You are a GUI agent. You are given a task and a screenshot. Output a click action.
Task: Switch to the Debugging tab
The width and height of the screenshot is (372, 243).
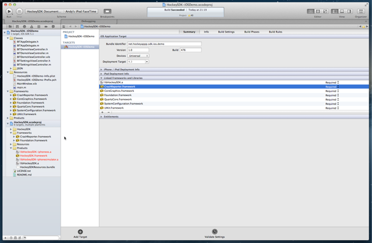point(88,22)
